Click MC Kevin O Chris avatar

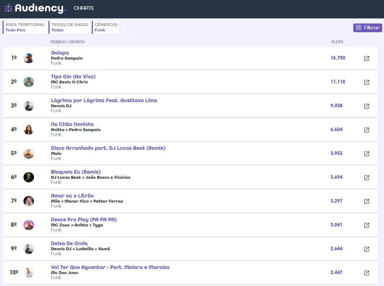(29, 82)
